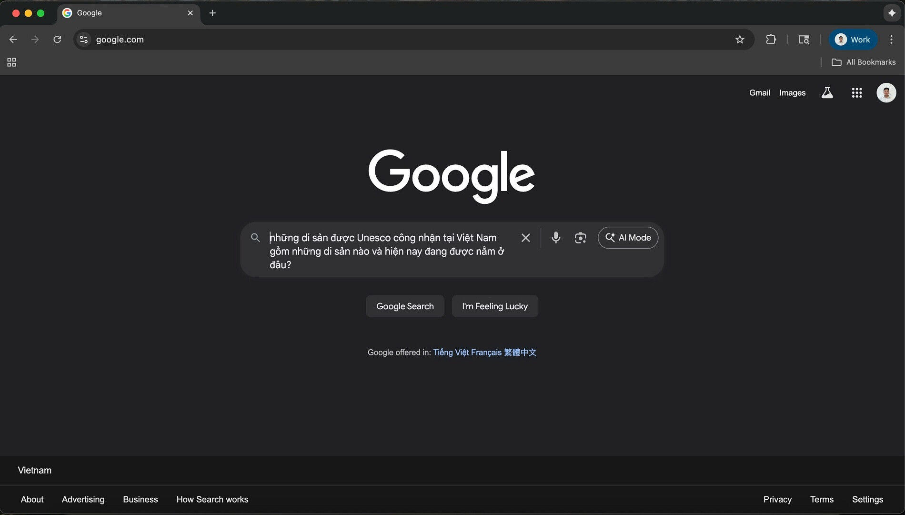
Task: Open the Google apps grid
Action: point(857,92)
